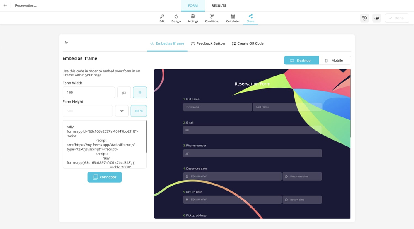Image resolution: width=414 pixels, height=229 pixels.
Task: Click the Form Width input field
Action: coord(89,93)
